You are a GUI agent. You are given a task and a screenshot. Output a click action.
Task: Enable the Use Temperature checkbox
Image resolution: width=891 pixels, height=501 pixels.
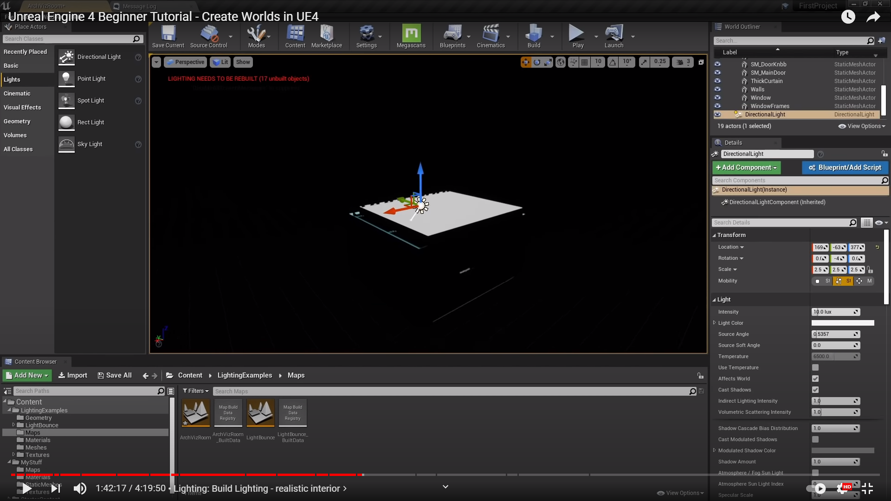click(815, 367)
